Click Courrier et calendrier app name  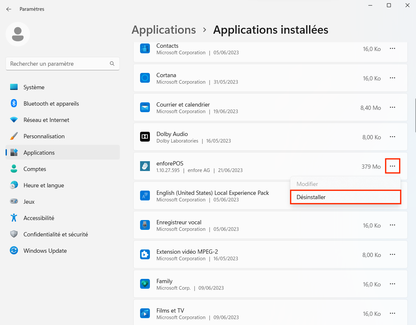click(183, 104)
